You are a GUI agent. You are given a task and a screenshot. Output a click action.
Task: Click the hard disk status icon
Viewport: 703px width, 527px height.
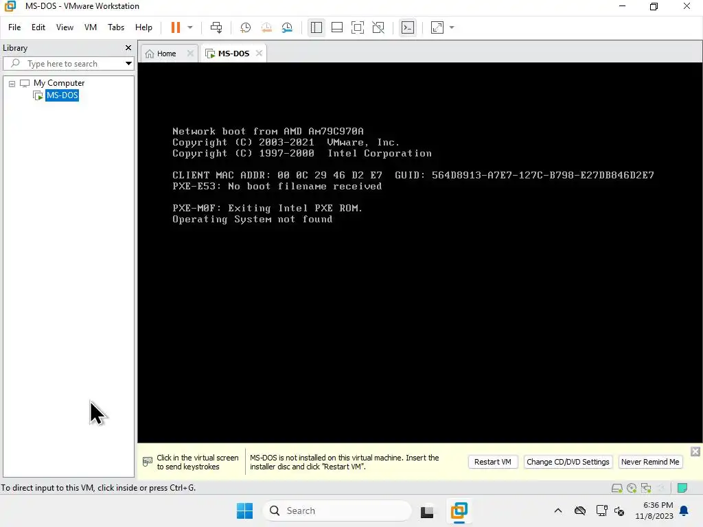617,488
